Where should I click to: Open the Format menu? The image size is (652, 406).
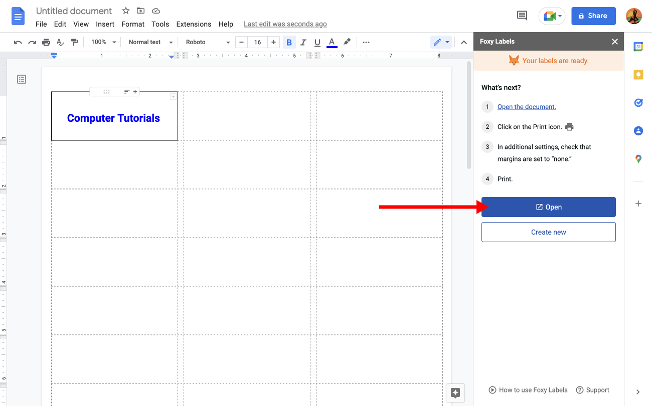pyautogui.click(x=132, y=24)
